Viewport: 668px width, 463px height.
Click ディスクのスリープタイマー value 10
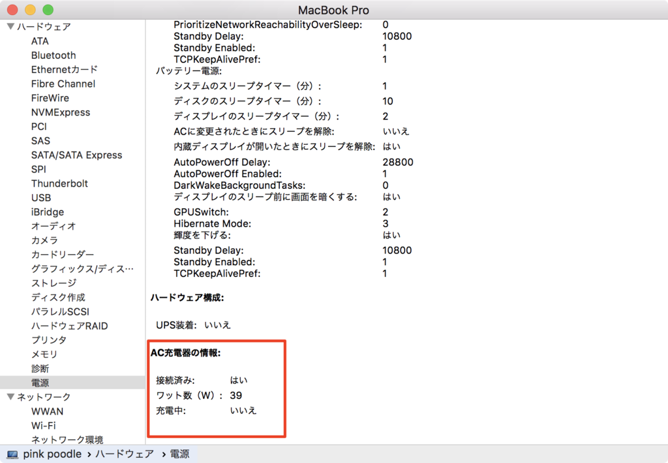coord(387,101)
